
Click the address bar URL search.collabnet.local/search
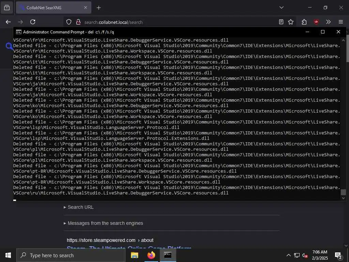pyautogui.click(x=113, y=22)
